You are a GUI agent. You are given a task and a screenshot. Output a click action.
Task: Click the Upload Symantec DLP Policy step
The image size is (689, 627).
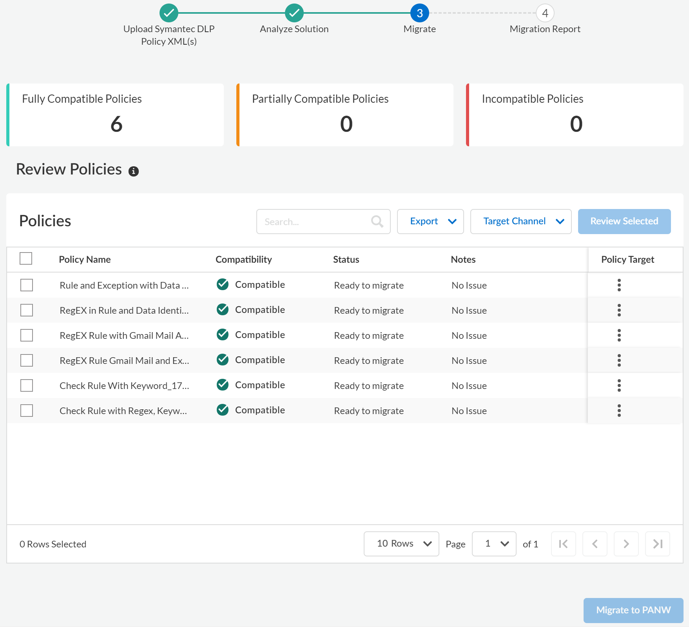coord(169,13)
